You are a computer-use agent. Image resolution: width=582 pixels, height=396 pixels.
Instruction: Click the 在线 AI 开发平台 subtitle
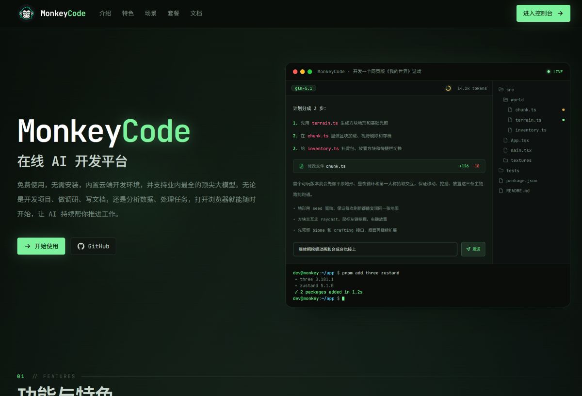tap(72, 161)
